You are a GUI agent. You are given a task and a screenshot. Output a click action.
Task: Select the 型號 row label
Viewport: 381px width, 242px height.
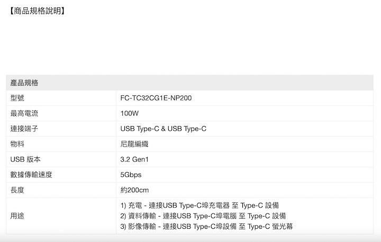coord(17,98)
